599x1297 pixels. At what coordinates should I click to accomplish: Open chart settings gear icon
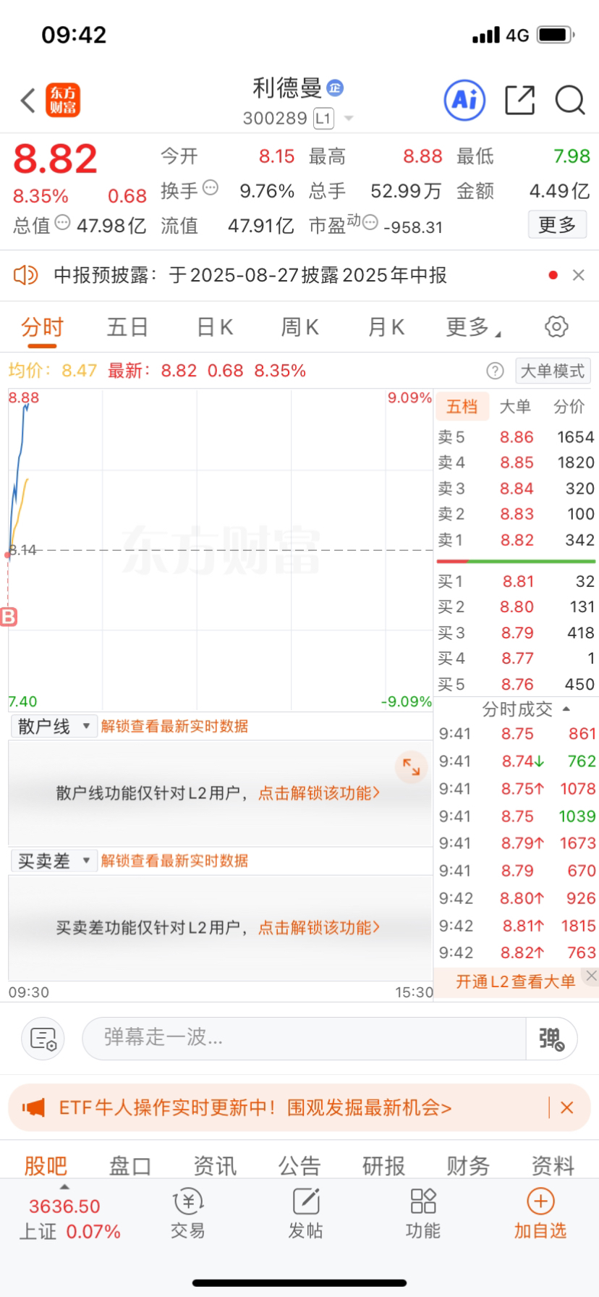tap(556, 326)
